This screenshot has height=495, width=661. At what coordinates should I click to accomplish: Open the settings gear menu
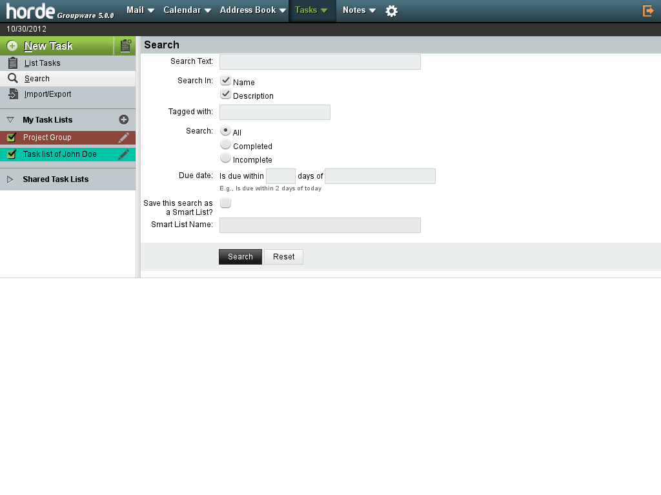391,11
